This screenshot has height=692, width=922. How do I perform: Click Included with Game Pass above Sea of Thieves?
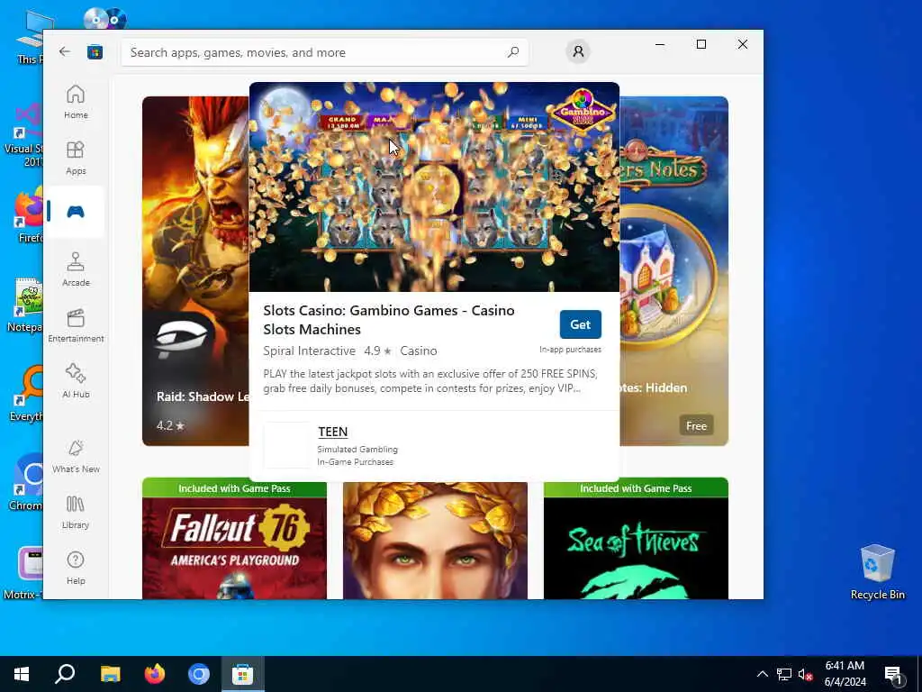(x=636, y=488)
